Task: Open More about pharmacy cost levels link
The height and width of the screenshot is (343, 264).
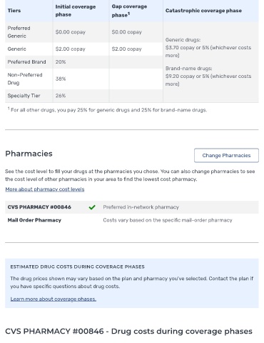Action: (45, 189)
